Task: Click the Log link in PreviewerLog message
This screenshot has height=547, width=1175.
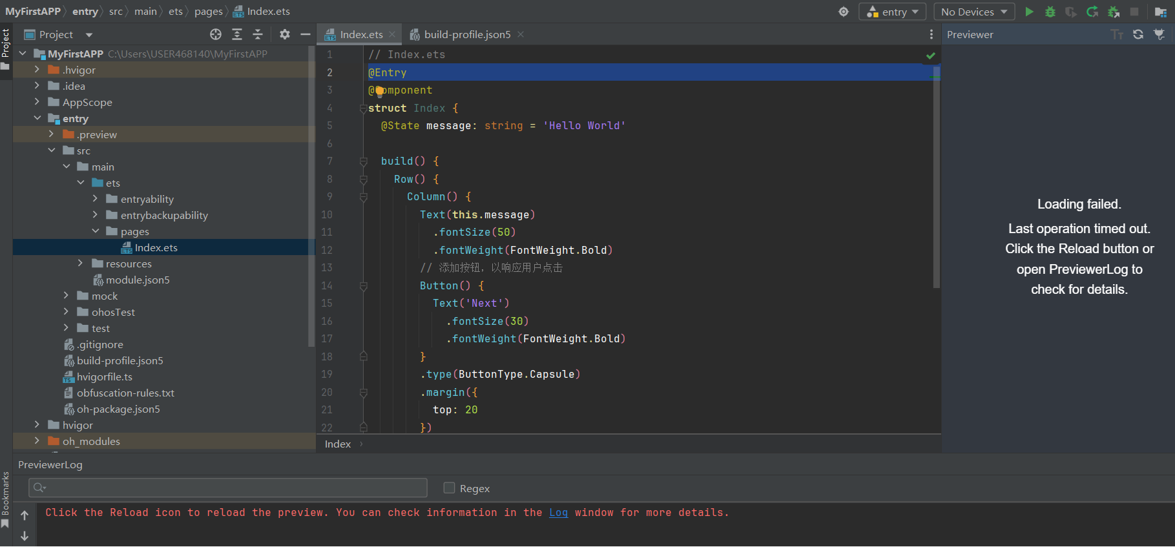Action: click(x=558, y=512)
